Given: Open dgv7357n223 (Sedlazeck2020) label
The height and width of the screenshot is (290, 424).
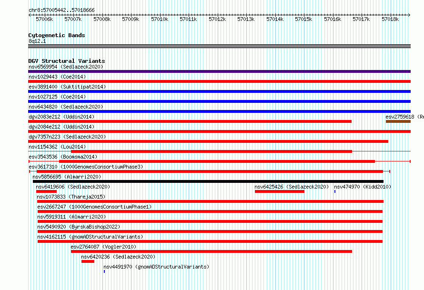Looking at the screenshot, I should [x=67, y=137].
